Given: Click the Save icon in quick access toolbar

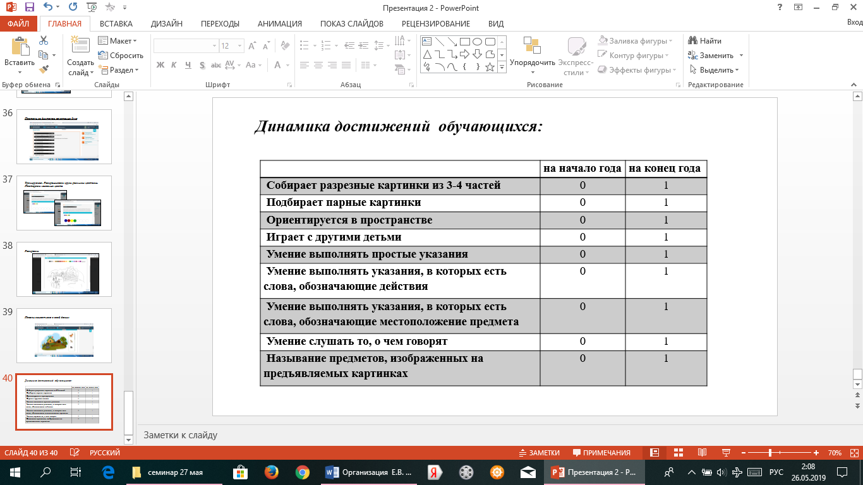Looking at the screenshot, I should coord(29,8).
